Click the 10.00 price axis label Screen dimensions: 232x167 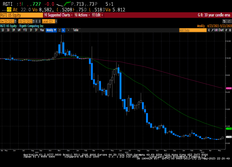click(229, 58)
